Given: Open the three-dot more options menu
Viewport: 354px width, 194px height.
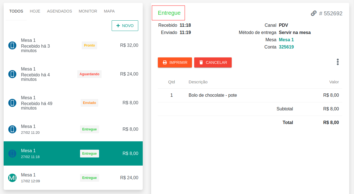Looking at the screenshot, I should tap(337, 62).
